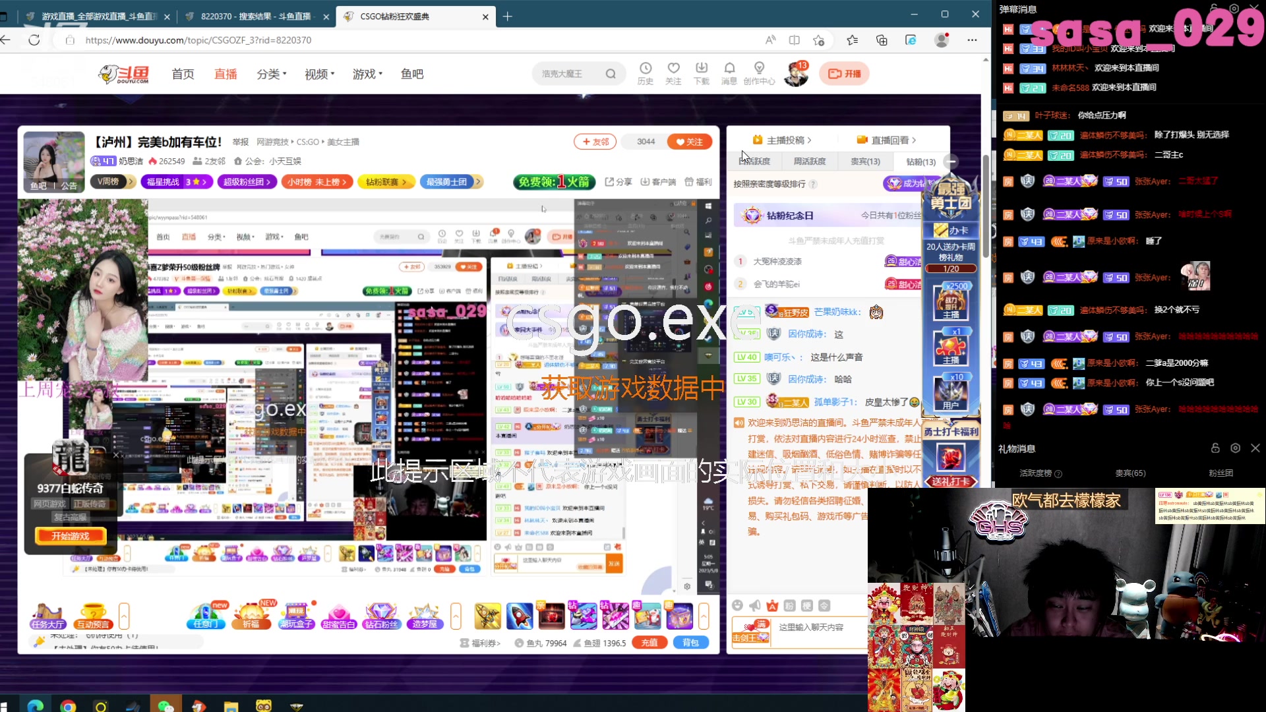Expand 直播回看 chevron link

click(886, 140)
